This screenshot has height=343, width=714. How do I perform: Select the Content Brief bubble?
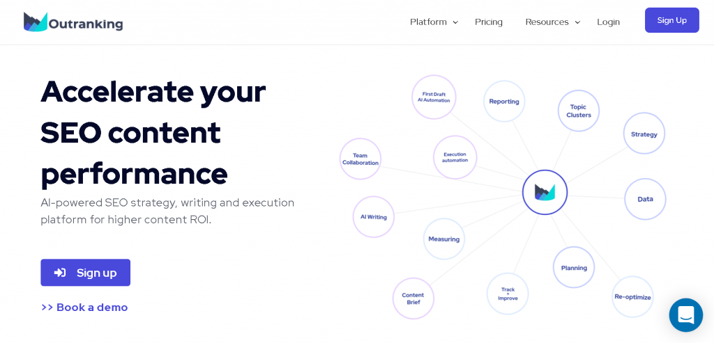413,298
